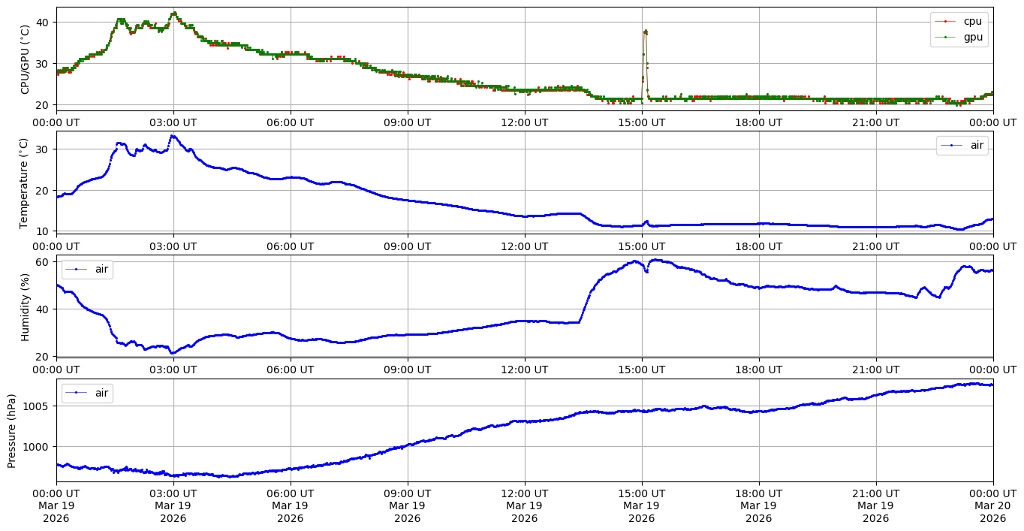1024x531 pixels.
Task: Click the Temperature (°C) axis label
Action: tap(25, 183)
